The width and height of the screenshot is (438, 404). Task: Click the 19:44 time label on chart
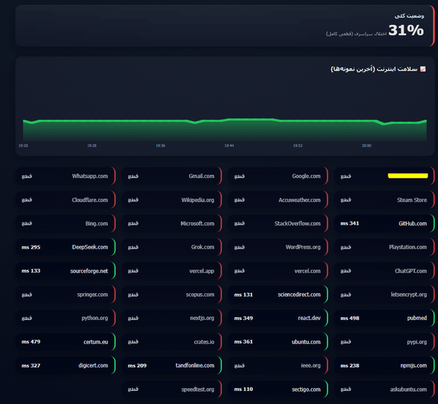coord(229,146)
